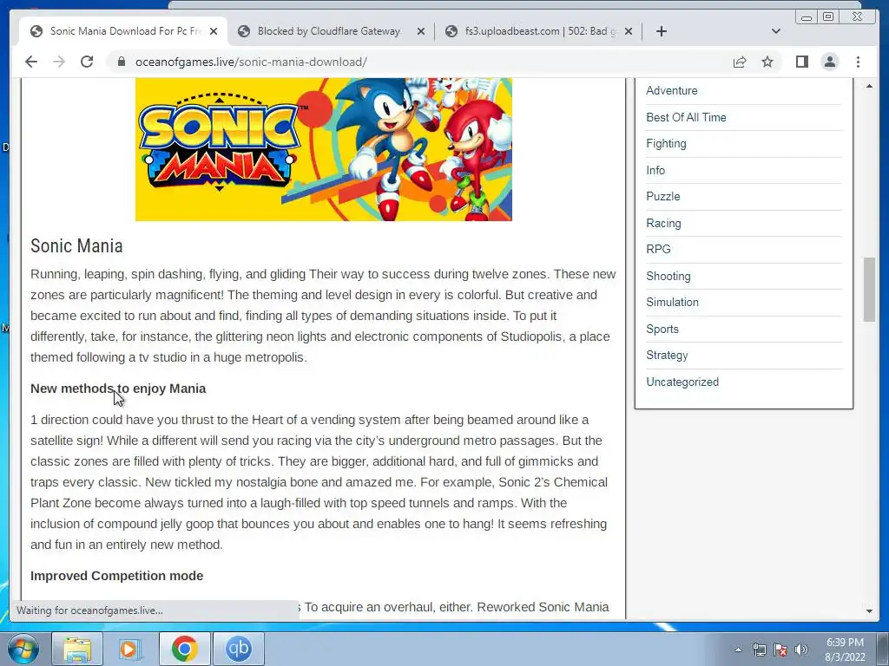Screen dimensions: 889x666
Task: Click the page scrollbar up arrow
Action: point(869,86)
